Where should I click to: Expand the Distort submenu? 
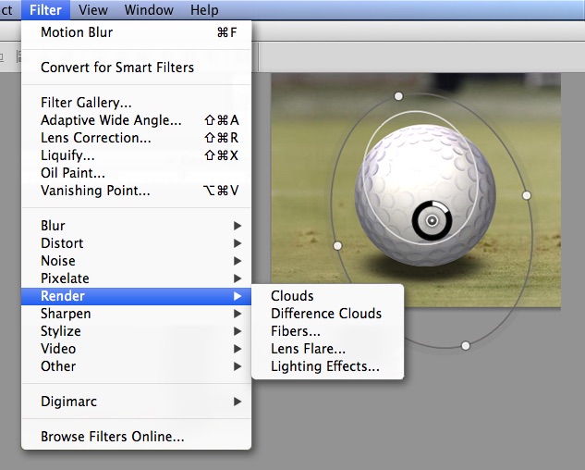tap(62, 243)
